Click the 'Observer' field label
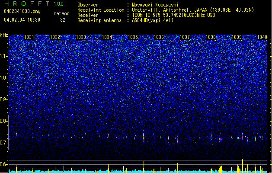The image size is (272, 173). [x=88, y=5]
